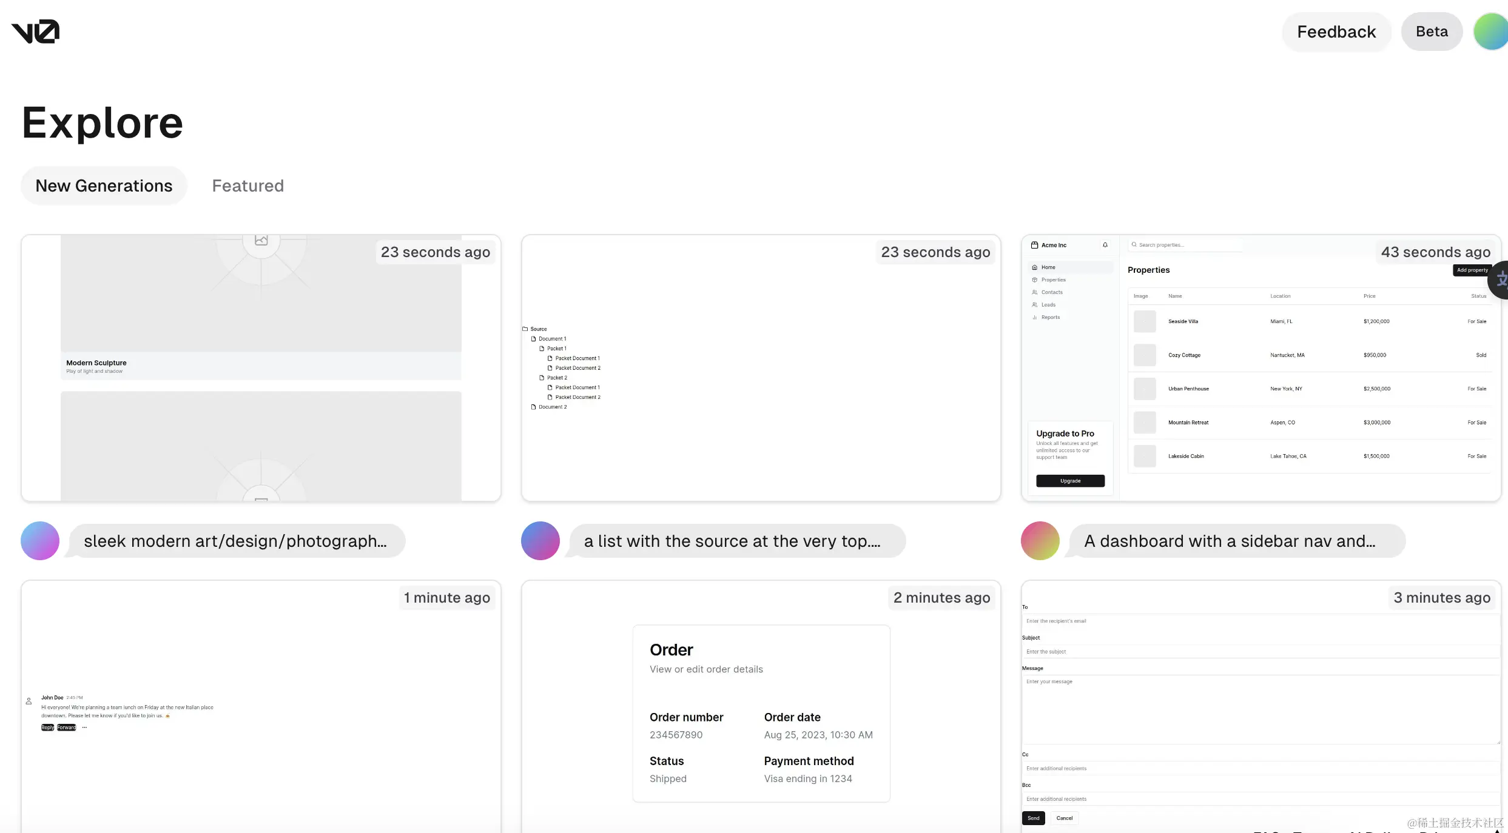Open the Modern Sculpture generation thumbnail
The width and height of the screenshot is (1508, 833).
(x=261, y=368)
